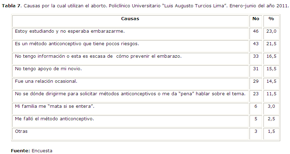Image resolution: width=290 pixels, height=154 pixels.
Task: Select the "Es un método anticonceptivo" row text
Action: (x=77, y=44)
